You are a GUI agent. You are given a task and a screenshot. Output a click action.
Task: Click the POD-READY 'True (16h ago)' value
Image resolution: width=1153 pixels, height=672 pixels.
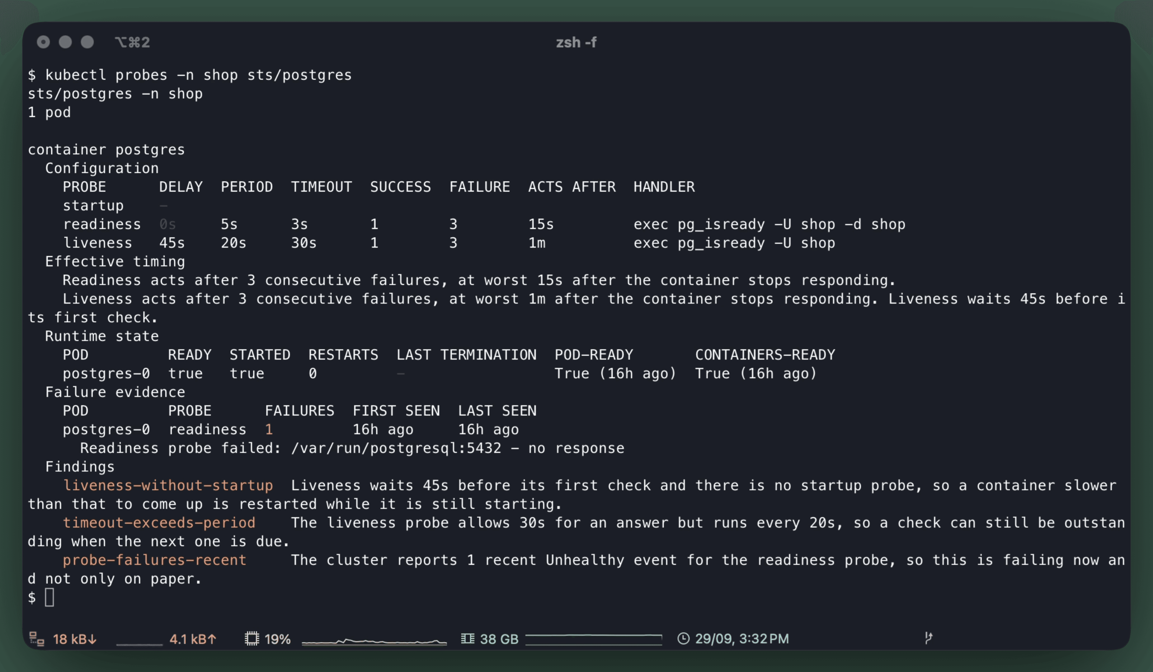click(615, 373)
